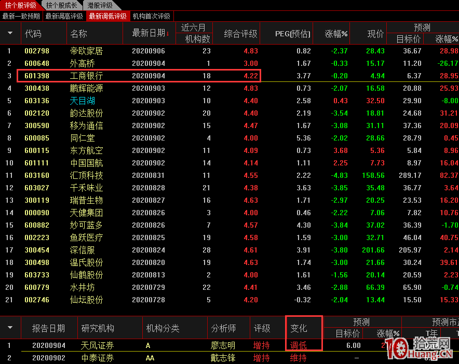Select stock row 千禾味业
The image size is (459, 364).
pyautogui.click(x=230, y=188)
